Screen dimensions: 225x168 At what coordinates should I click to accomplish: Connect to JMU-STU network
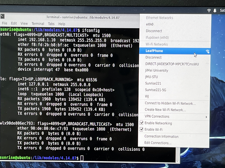[x=151, y=77]
